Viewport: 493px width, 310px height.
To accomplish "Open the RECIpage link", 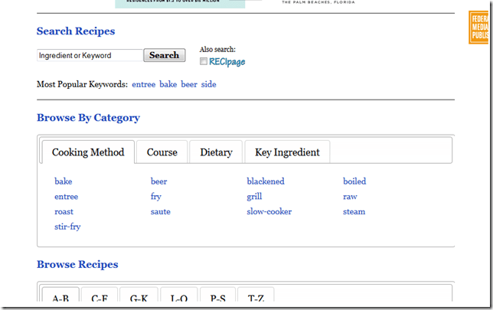I will (227, 62).
